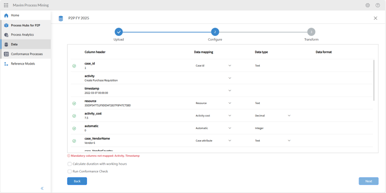Click the Process Analytics sidebar icon
Image resolution: width=386 pixels, height=193 pixels.
click(6, 35)
